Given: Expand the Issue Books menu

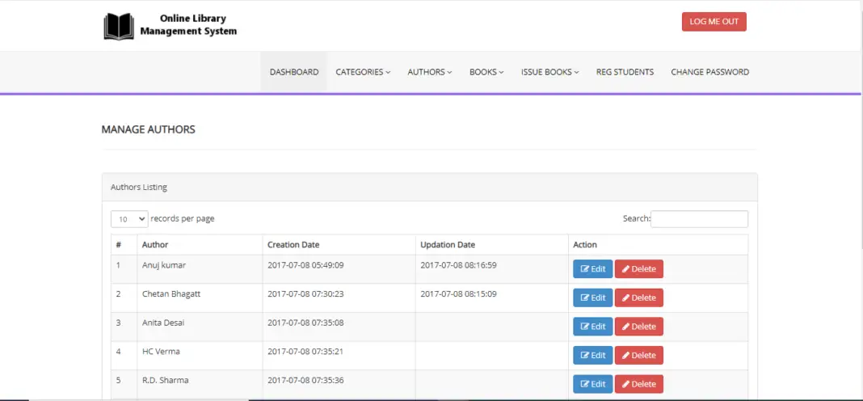Looking at the screenshot, I should [549, 72].
